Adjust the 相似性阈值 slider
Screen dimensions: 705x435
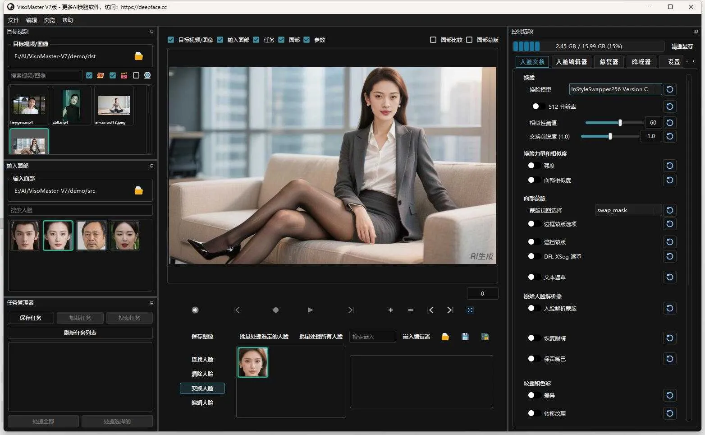[x=620, y=122]
